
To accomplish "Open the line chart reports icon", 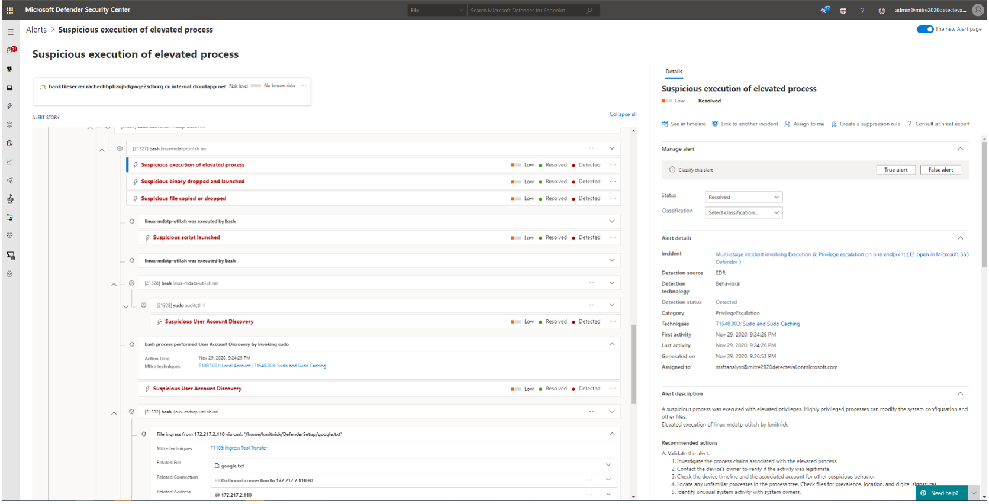I will (x=9, y=161).
